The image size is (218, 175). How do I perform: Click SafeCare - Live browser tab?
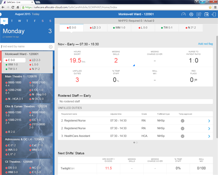(18, 2)
